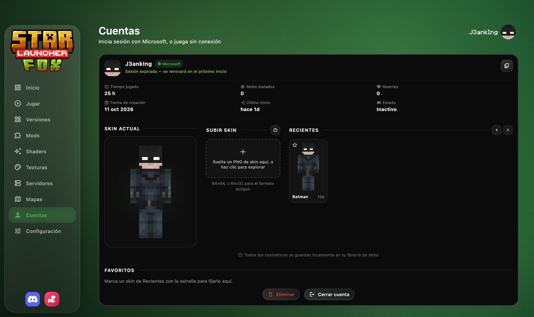The image size is (534, 317).
Task: Click the 'hace 1d' last login value
Action: coord(250,109)
